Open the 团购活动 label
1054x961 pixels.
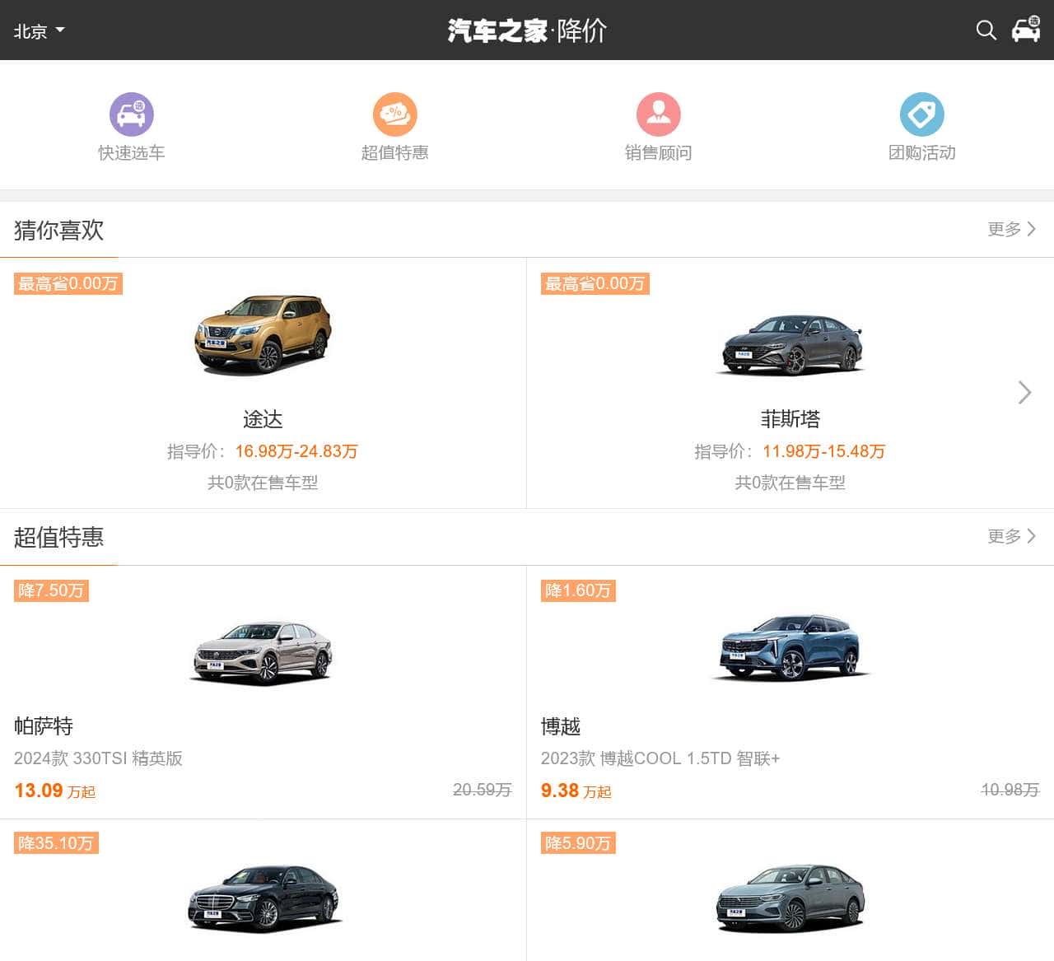(922, 153)
